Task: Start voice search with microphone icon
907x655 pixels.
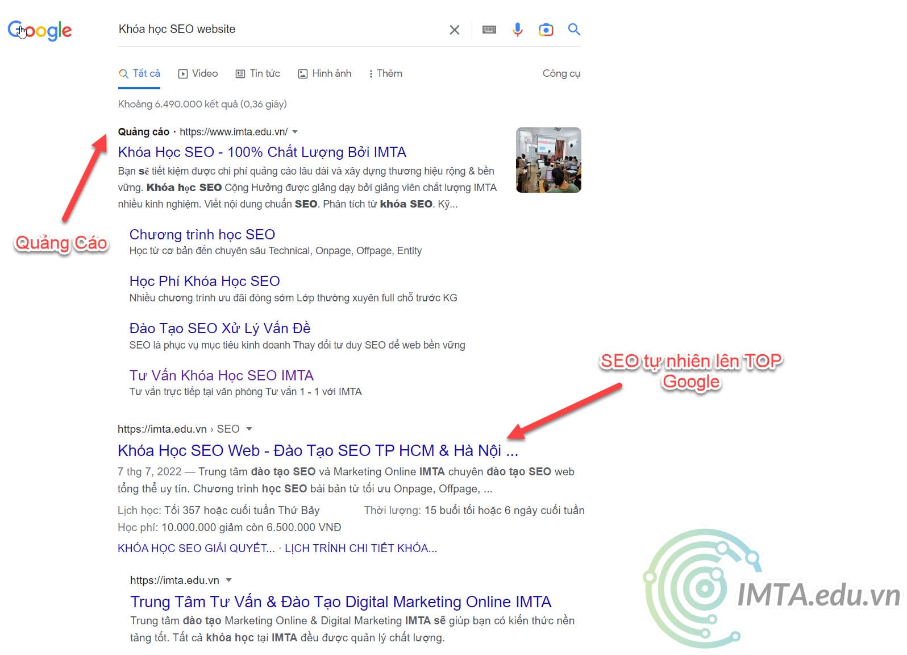Action: tap(517, 30)
